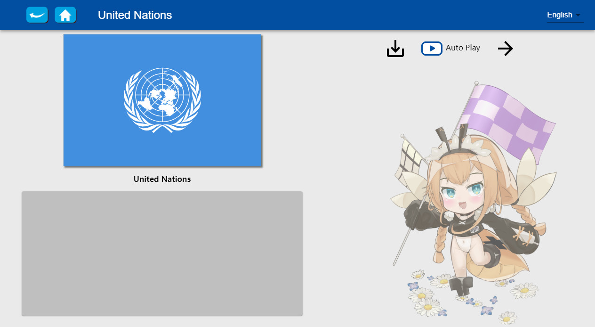Screen dimensions: 595x327
Task: Click the back button to return to previous screen
Action: click(x=37, y=15)
